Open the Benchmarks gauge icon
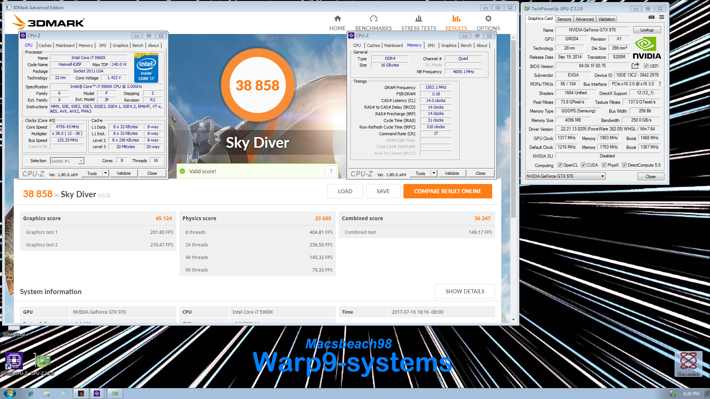Screen dimensions: 710x399 coord(373,18)
